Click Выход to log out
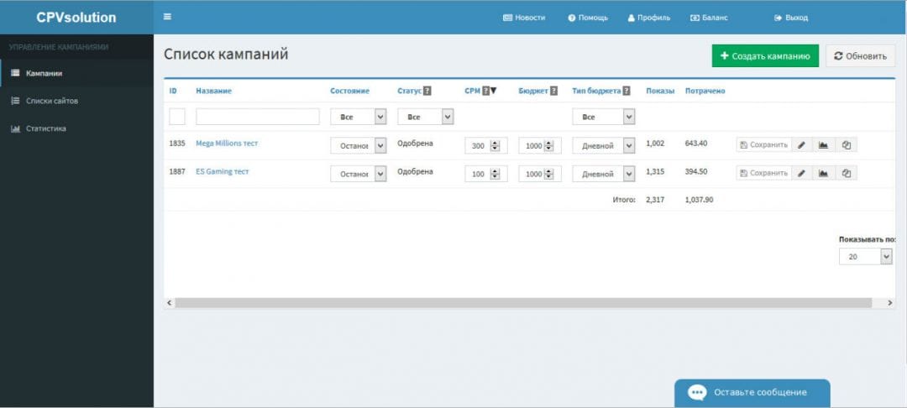Viewport: 907px width, 408px height. pos(791,18)
